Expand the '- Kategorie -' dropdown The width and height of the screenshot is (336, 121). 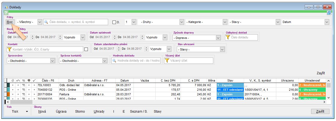pos(225,22)
